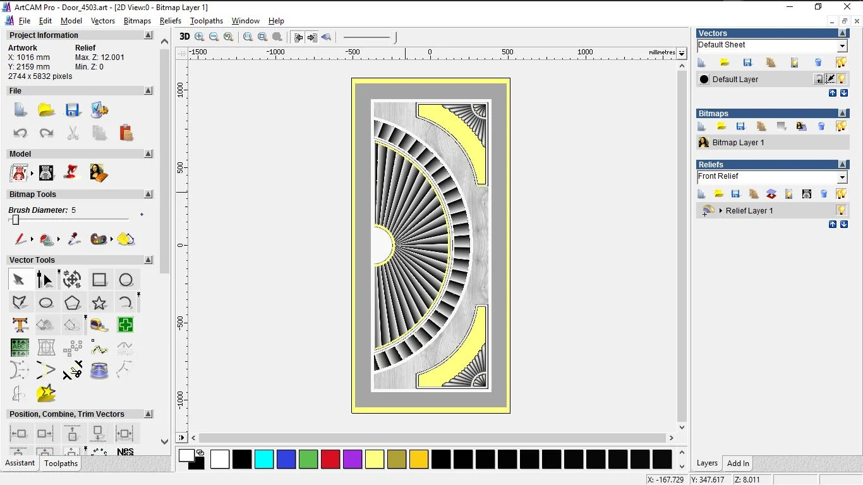Open the Toolpaths menu
This screenshot has width=863, height=485.
(206, 21)
